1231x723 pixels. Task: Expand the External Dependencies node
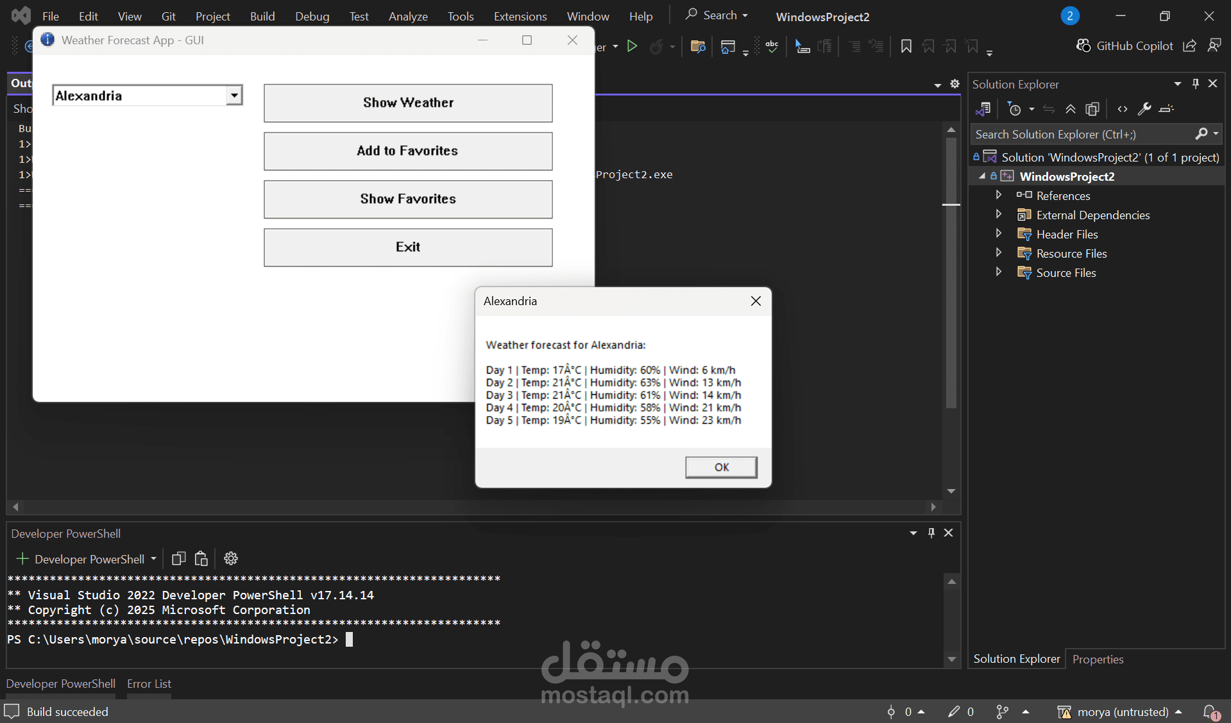coord(998,214)
